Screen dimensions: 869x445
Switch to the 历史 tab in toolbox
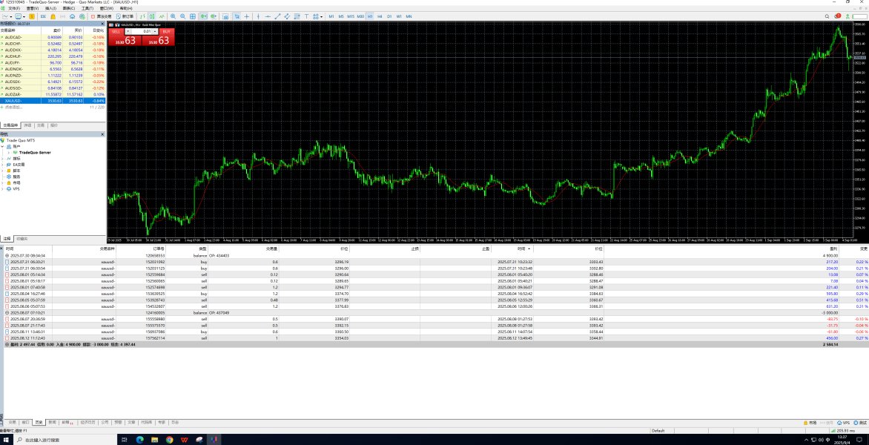pos(39,422)
